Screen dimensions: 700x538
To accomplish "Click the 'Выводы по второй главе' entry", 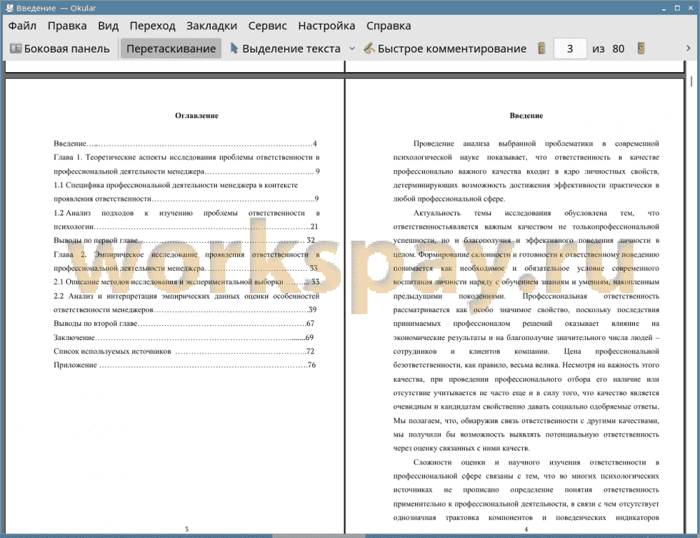I will click(x=184, y=323).
